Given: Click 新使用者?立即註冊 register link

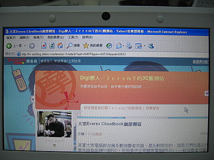Looking at the screenshot, I should 67,61.
